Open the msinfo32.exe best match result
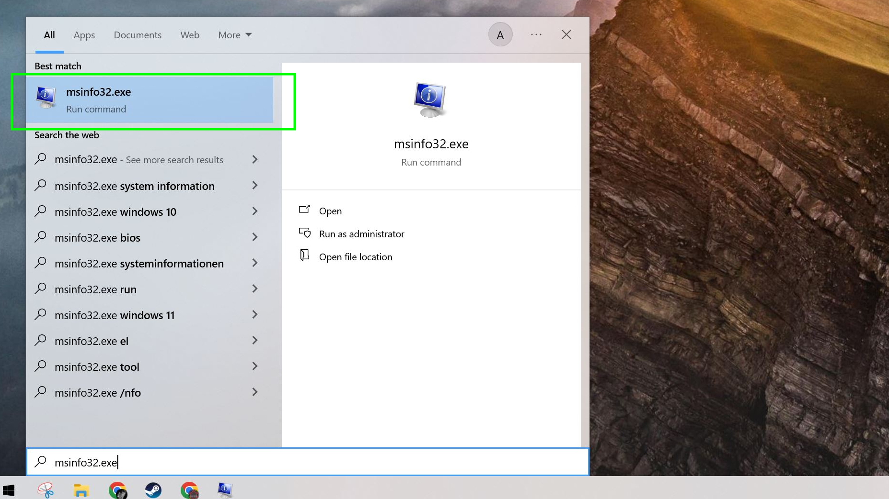Viewport: 889px width, 499px height. click(x=149, y=100)
